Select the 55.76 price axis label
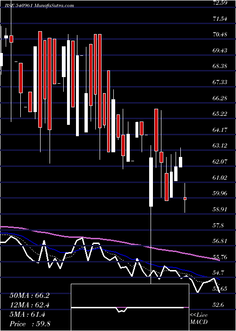 pyautogui.click(x=220, y=257)
